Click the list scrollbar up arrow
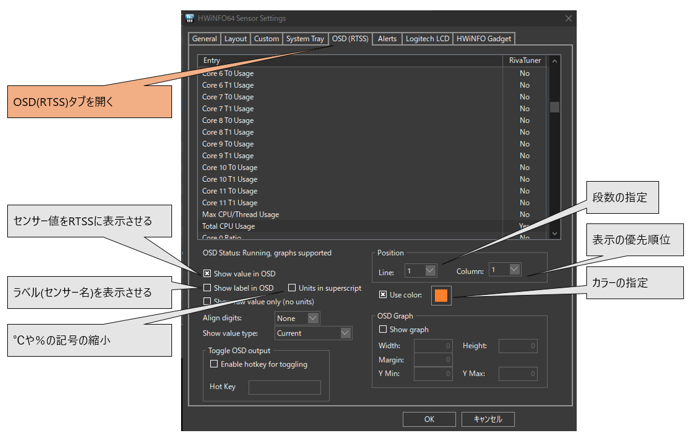The width and height of the screenshot is (693, 436). tap(555, 61)
